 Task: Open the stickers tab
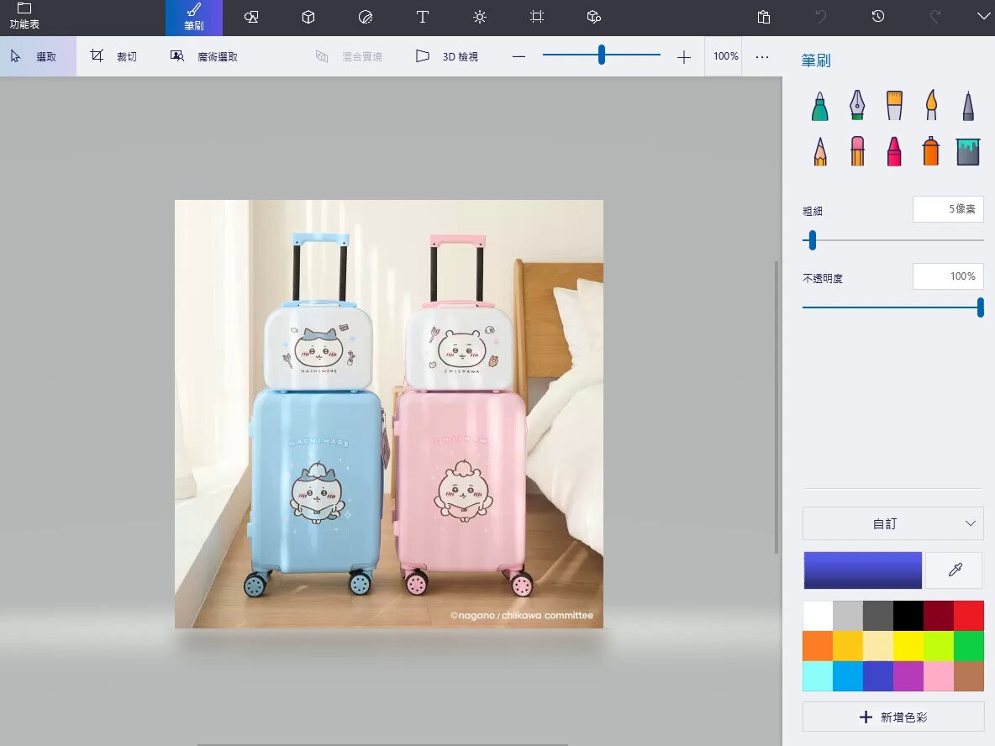coord(366,17)
